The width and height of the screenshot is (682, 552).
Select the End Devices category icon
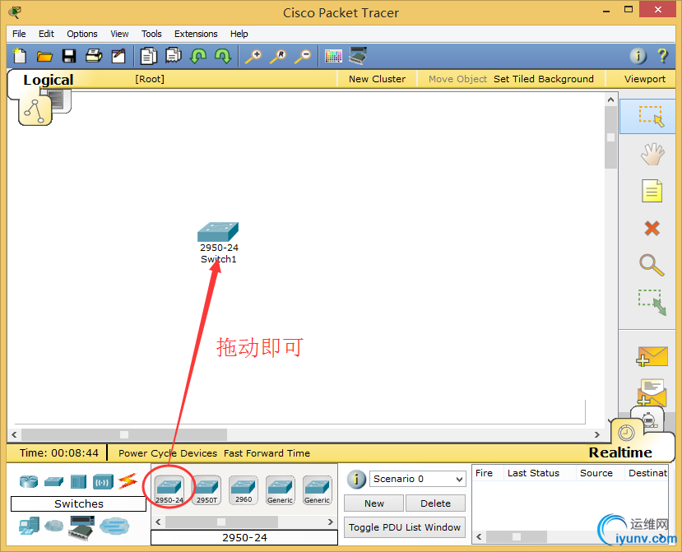click(x=29, y=526)
